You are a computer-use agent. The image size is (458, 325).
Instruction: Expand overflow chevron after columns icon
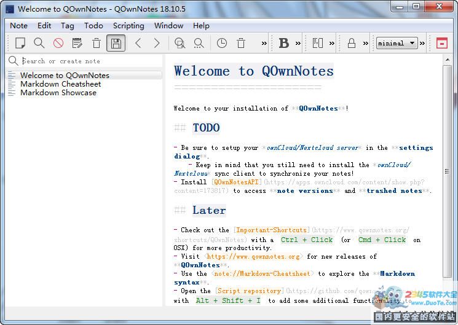[332, 44]
